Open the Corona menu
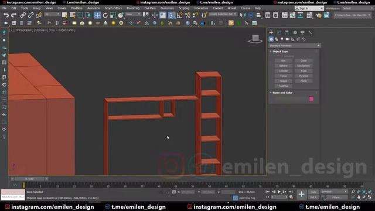 tap(246, 8)
